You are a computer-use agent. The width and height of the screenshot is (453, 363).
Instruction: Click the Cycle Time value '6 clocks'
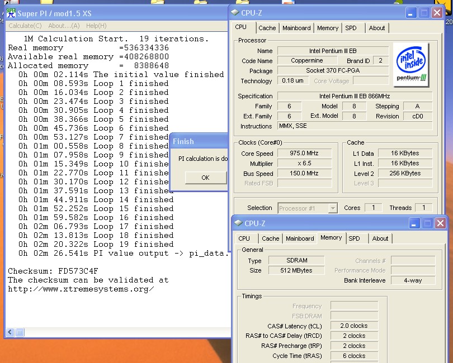point(354,356)
